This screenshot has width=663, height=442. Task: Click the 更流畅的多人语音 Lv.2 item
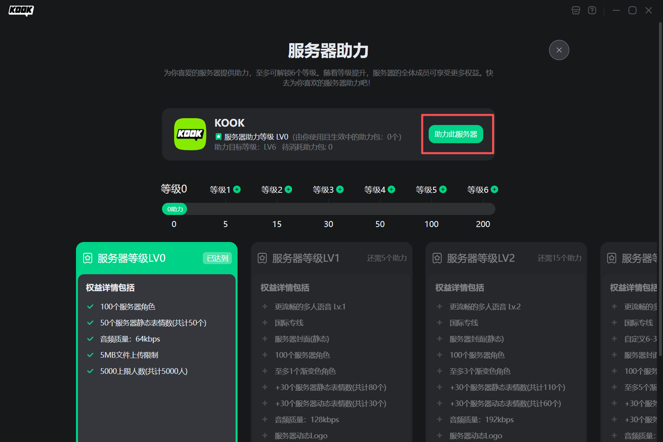(485, 306)
